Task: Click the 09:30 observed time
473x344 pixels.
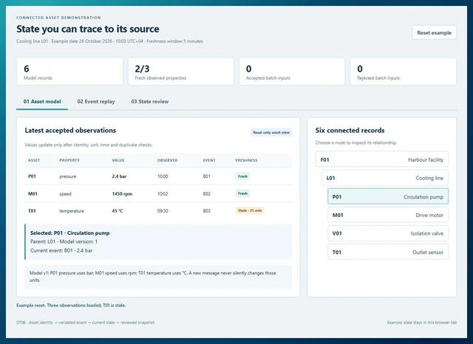Action: [x=163, y=211]
